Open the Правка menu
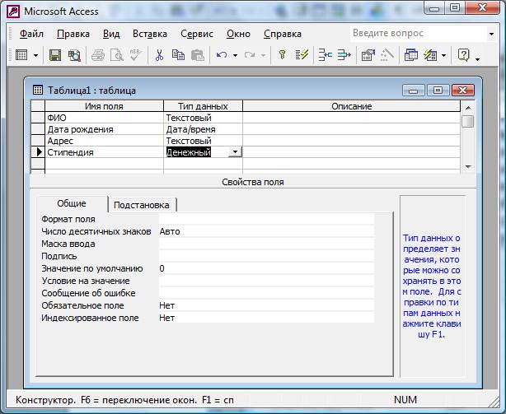This screenshot has height=414, width=506. pyautogui.click(x=73, y=34)
